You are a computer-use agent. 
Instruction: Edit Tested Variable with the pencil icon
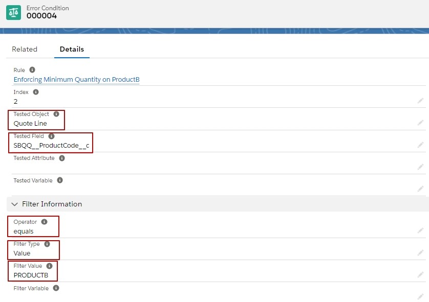point(420,189)
